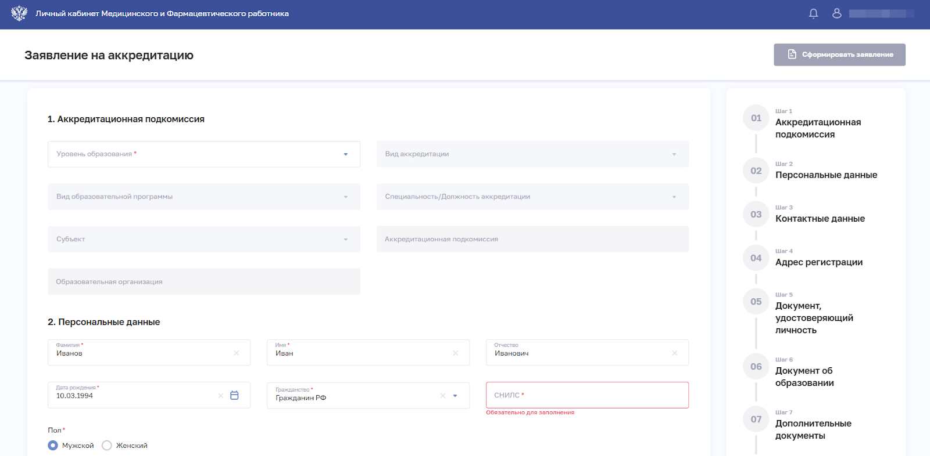Viewport: 930px width, 456px height.
Task: Click the 03 step circle
Action: pos(756,215)
